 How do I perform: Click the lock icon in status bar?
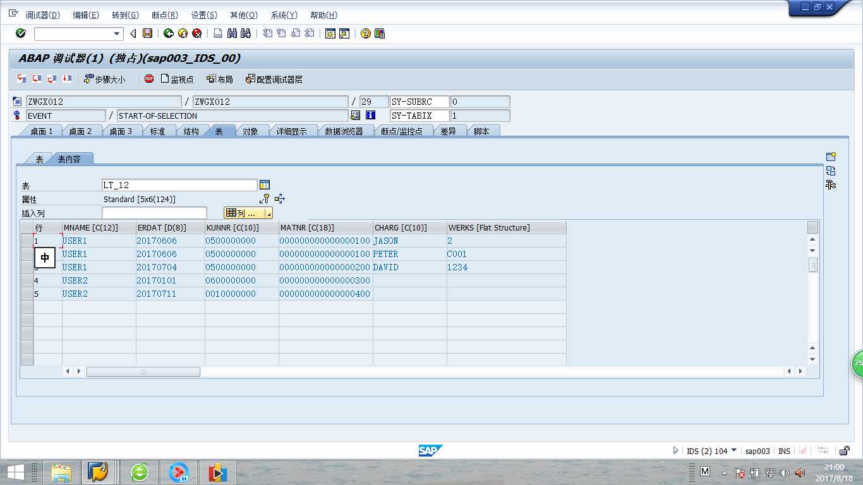[844, 451]
